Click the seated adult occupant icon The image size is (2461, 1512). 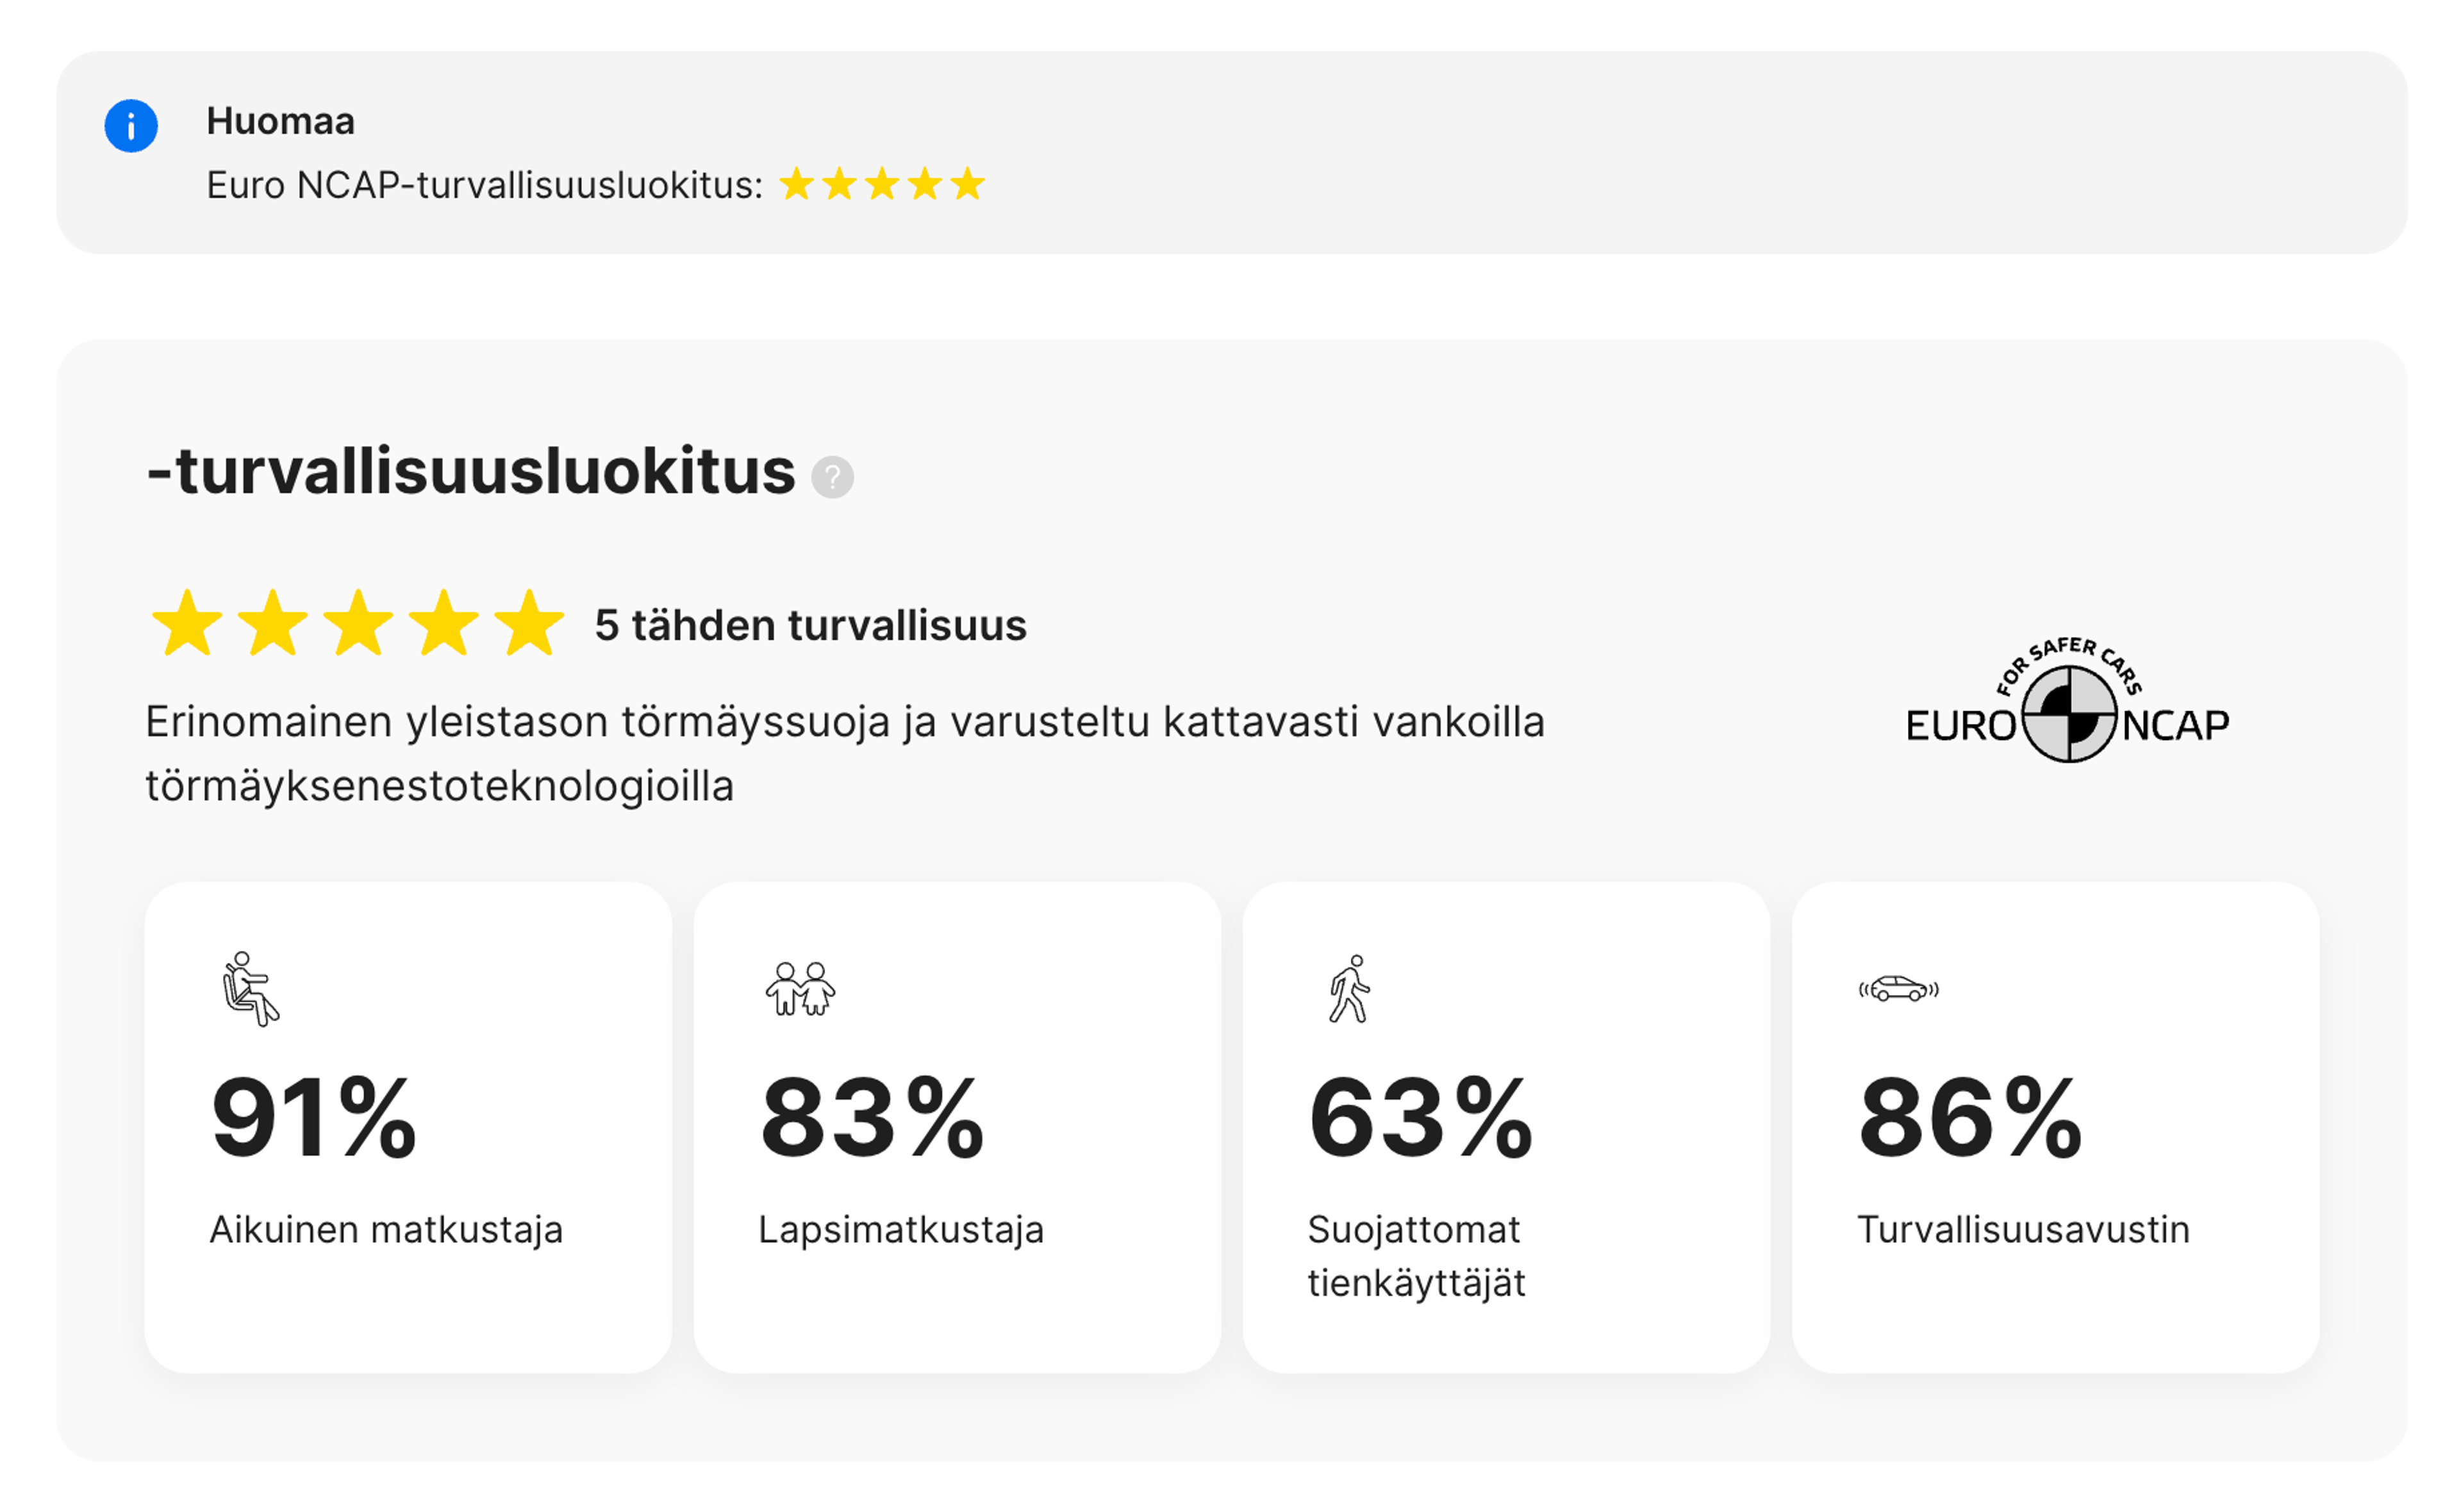(250, 989)
